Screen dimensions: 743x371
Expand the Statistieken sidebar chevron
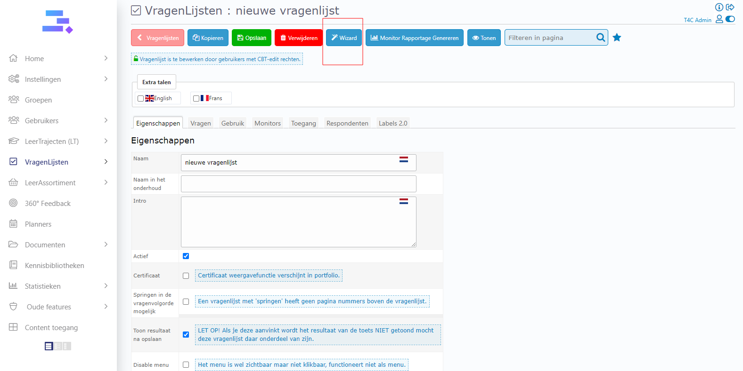106,286
